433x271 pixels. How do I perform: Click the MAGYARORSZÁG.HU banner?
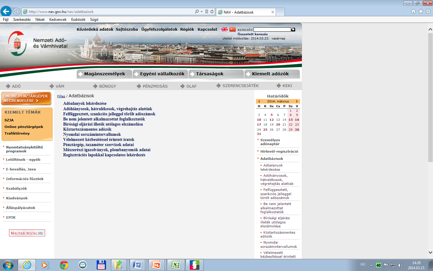tap(27, 233)
